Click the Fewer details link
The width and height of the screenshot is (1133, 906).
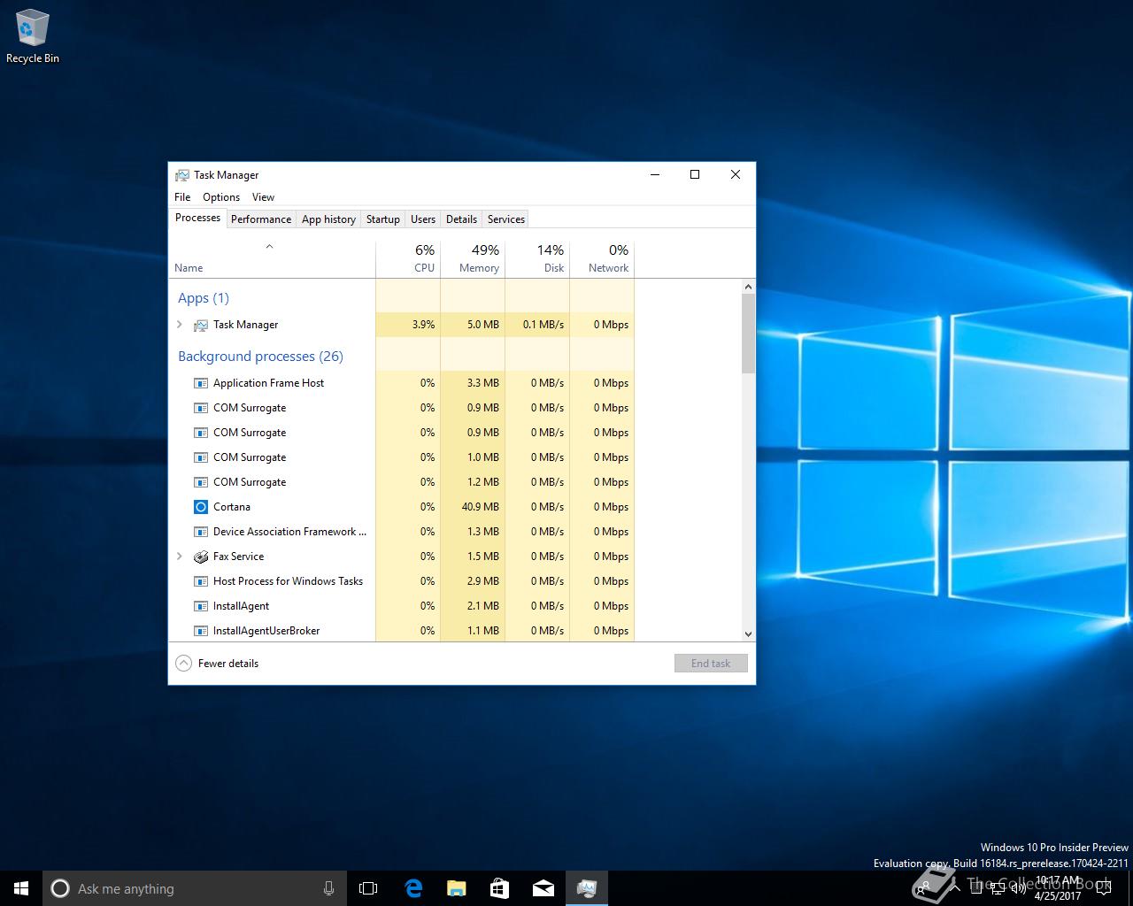click(x=228, y=664)
